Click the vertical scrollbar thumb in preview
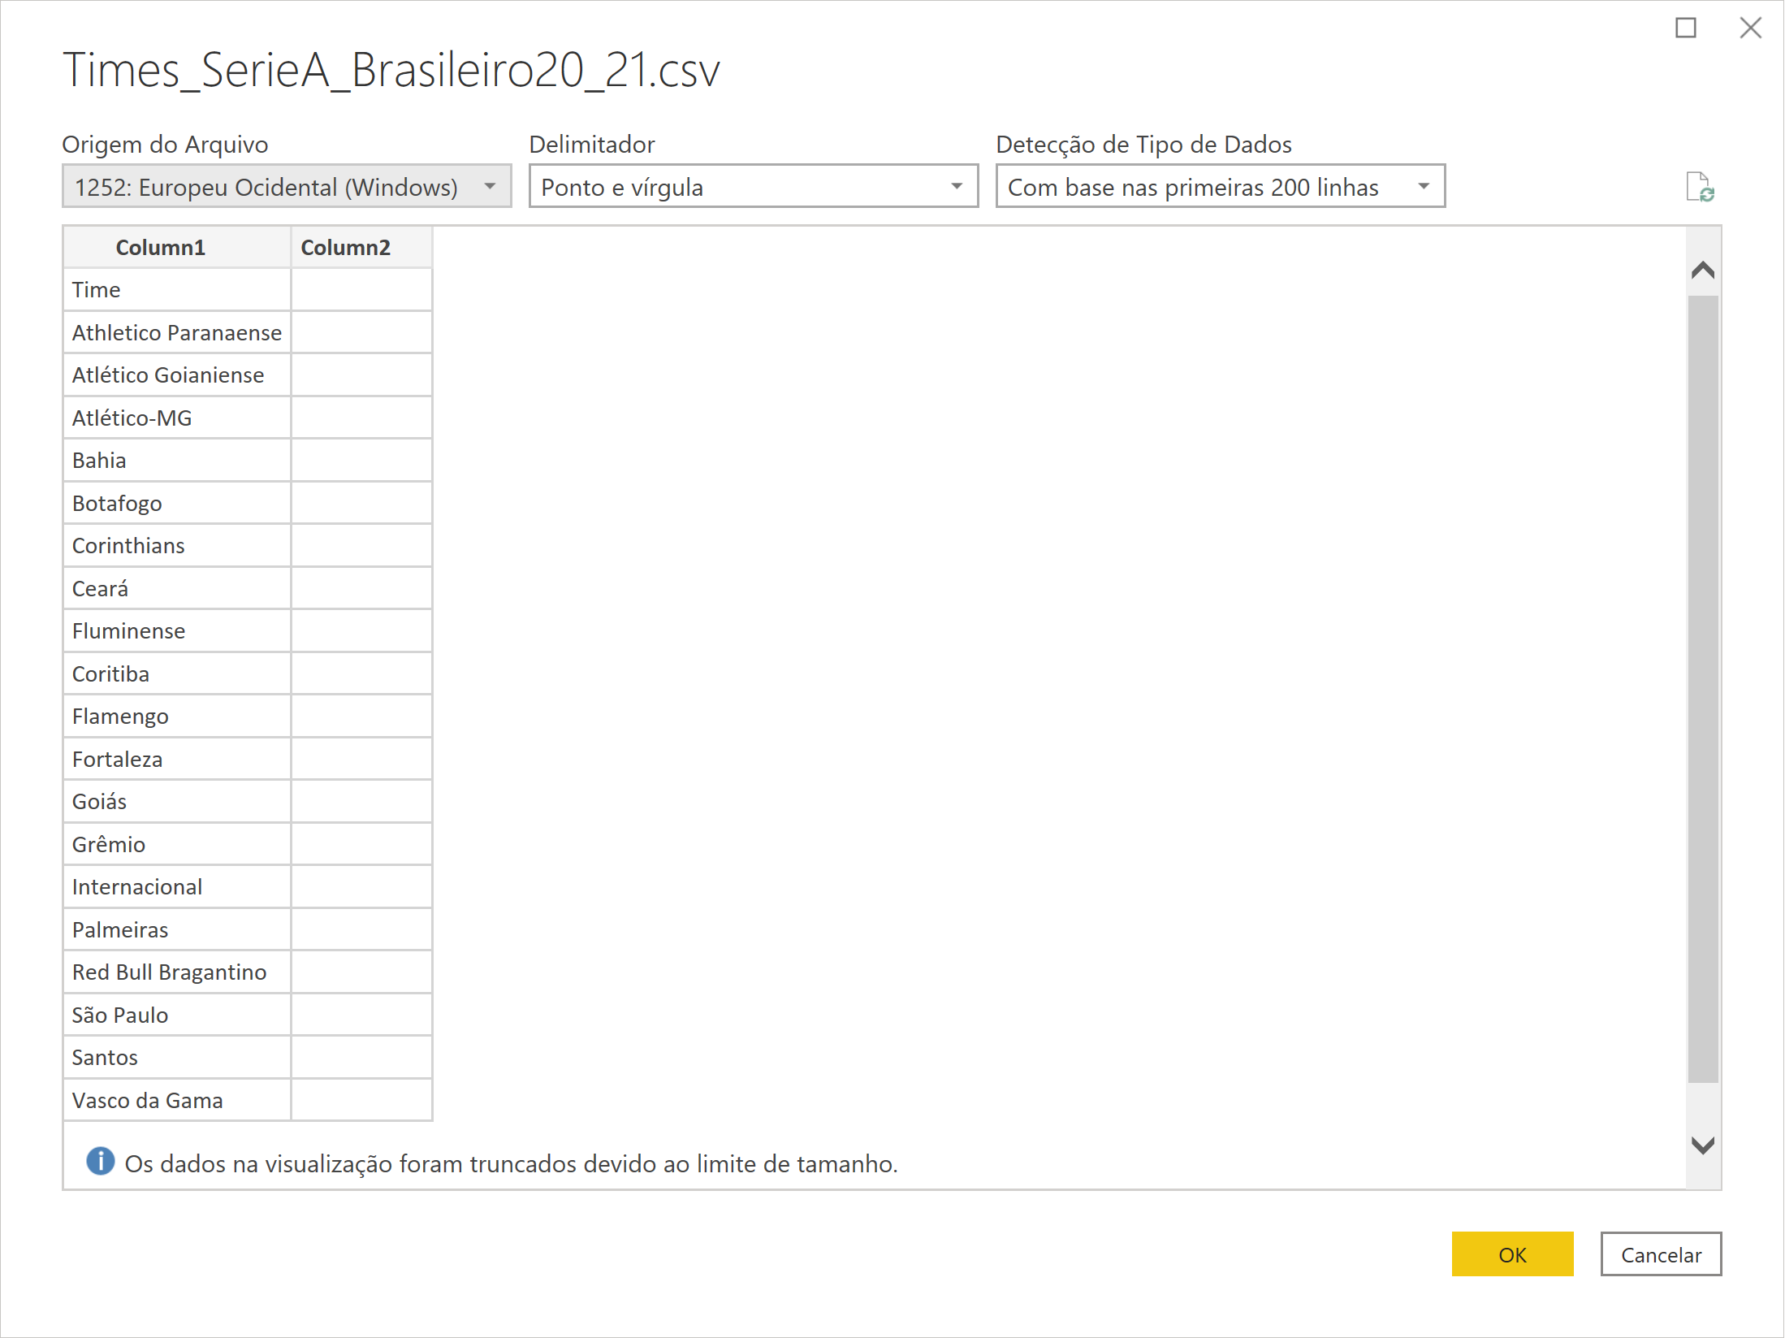 pyautogui.click(x=1702, y=689)
